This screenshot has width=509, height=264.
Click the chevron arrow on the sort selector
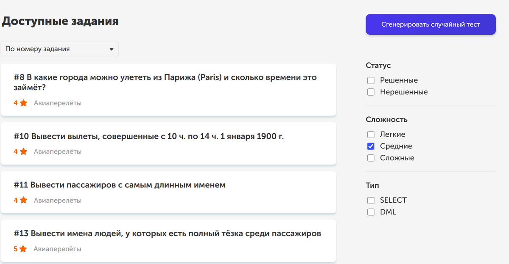click(x=112, y=49)
